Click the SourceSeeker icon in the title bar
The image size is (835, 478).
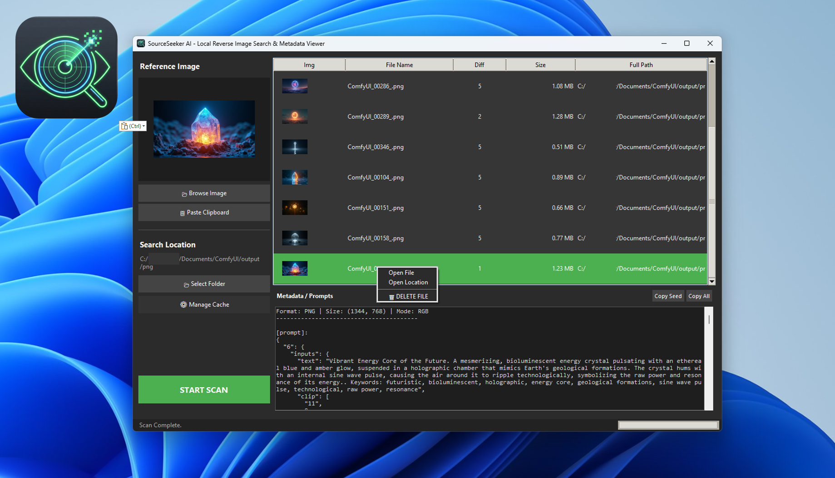pos(141,43)
